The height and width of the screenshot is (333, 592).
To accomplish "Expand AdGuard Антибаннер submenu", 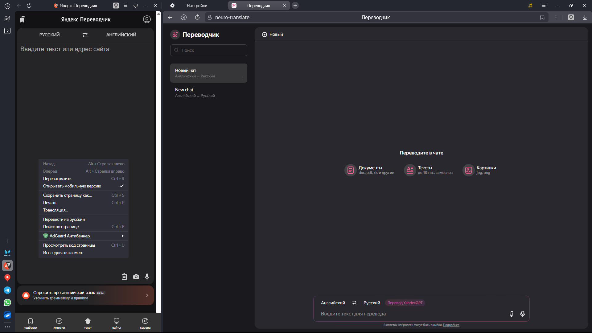I will [83, 236].
